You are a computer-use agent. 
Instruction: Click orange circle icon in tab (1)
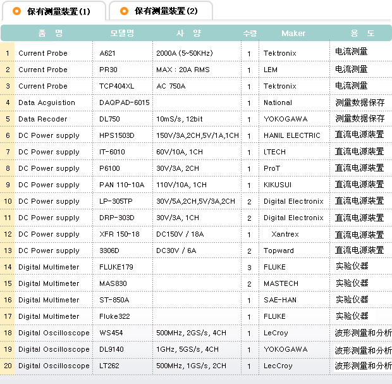[x=16, y=11]
